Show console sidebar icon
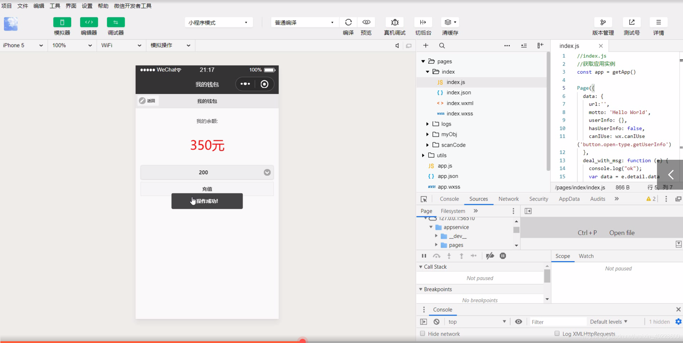Viewport: 683px width, 343px height. click(x=423, y=322)
